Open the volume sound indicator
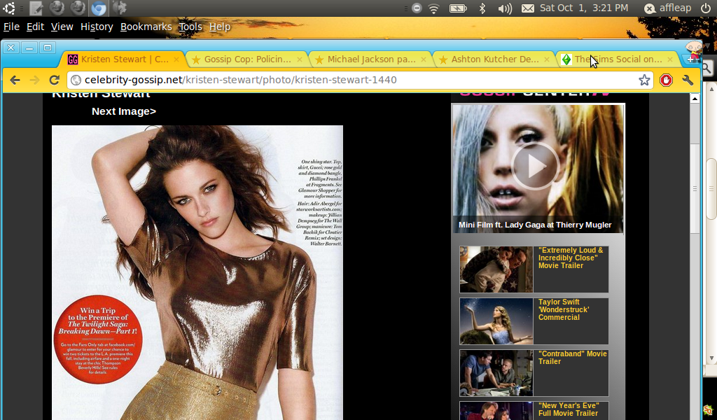Screen dimensions: 717x420 [504, 8]
